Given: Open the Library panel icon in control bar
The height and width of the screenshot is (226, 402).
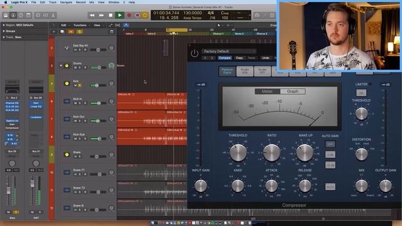Looking at the screenshot, I should click(6, 15).
